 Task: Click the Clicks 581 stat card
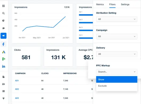[26, 57]
